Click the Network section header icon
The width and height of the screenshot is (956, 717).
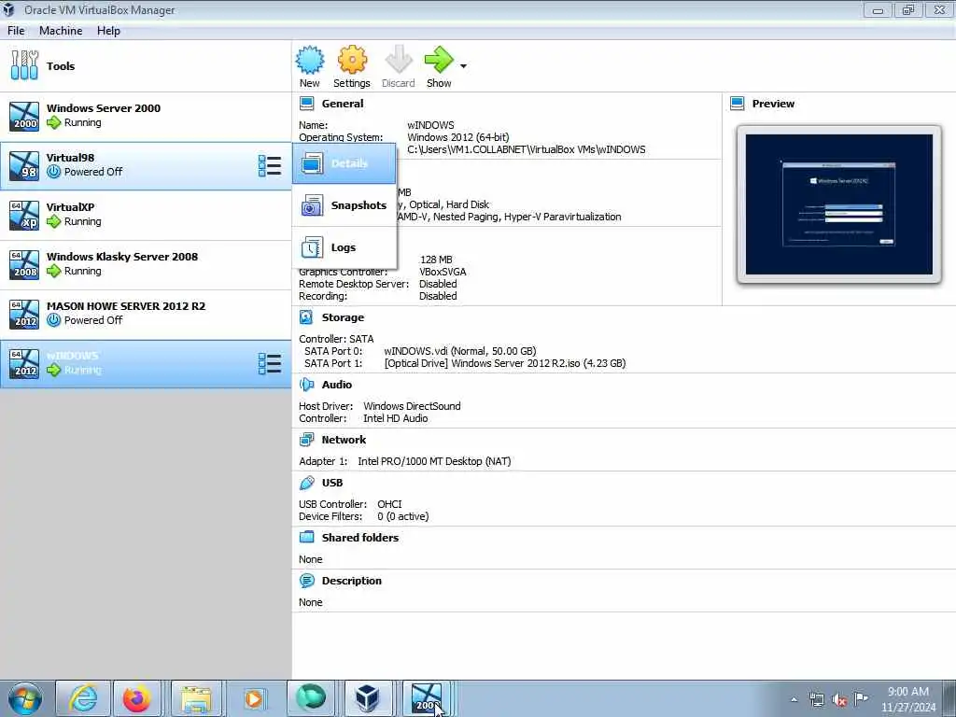[306, 440]
